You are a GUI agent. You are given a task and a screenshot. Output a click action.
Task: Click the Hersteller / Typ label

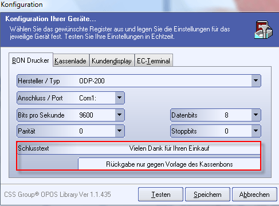tap(39, 81)
